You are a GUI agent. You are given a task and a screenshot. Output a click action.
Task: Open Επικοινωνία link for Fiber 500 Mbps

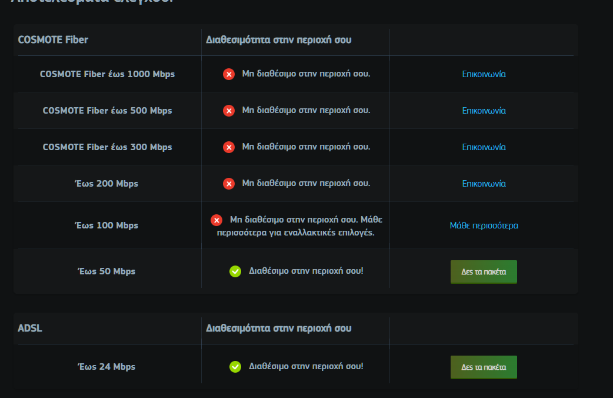484,111
